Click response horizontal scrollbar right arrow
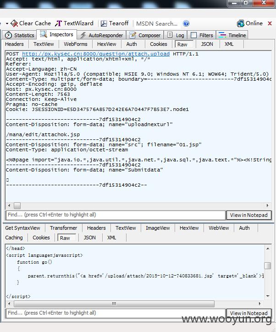Viewport: 276px width, 332px height. click(x=260, y=304)
